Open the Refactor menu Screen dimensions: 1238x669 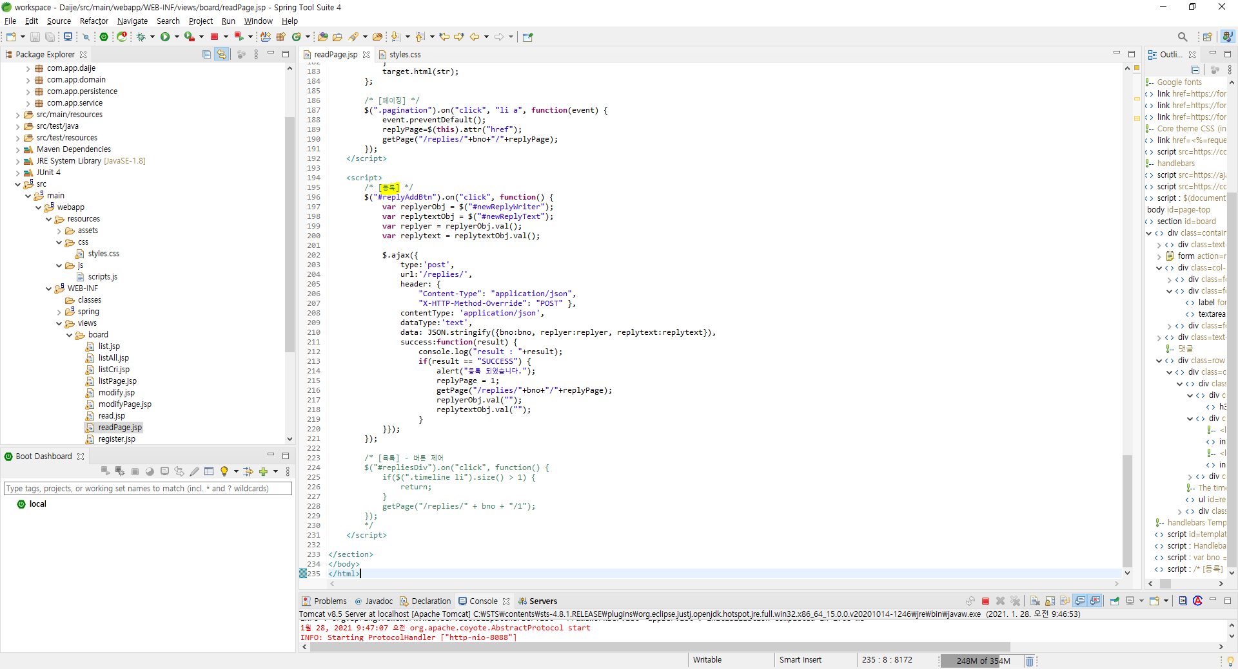coord(94,21)
